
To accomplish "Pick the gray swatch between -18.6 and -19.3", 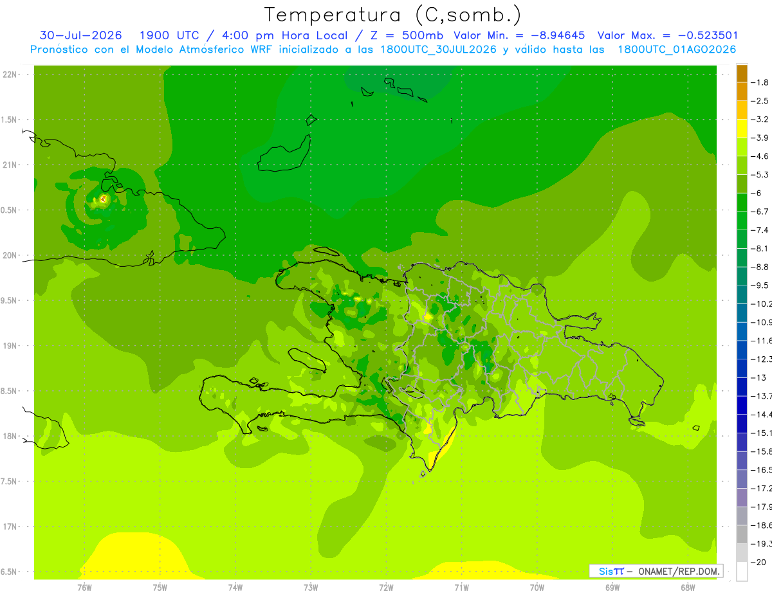I will pyautogui.click(x=742, y=534).
